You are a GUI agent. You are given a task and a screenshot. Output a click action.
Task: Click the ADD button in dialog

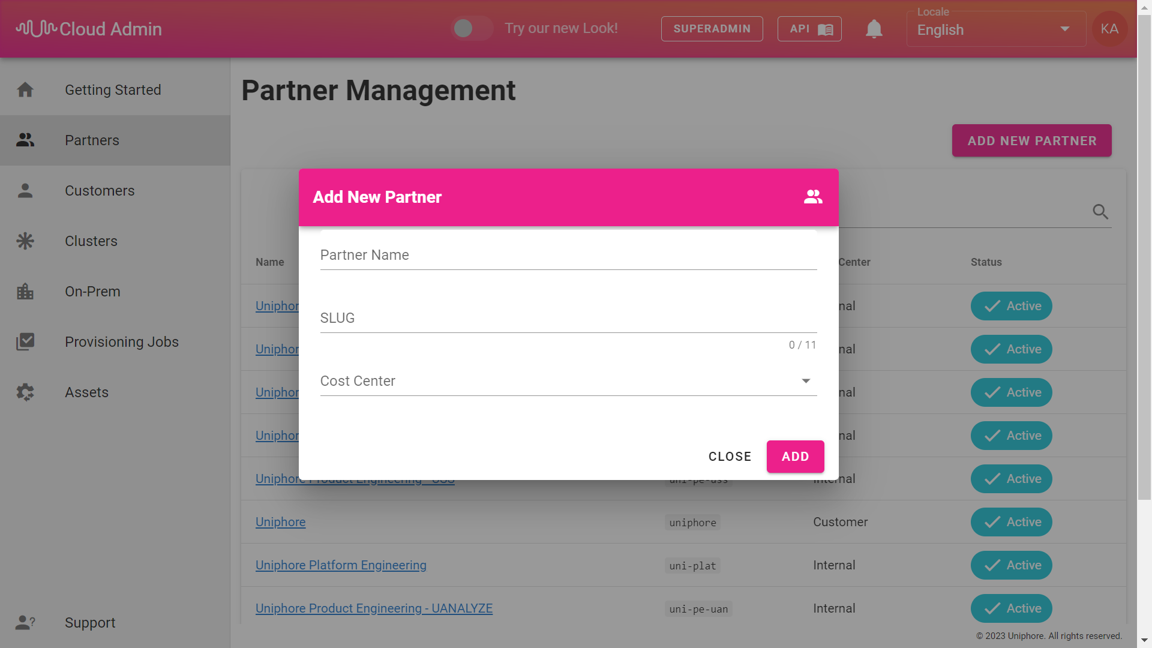coord(795,457)
